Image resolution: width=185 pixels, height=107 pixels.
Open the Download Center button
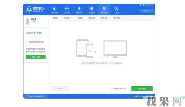147,11
